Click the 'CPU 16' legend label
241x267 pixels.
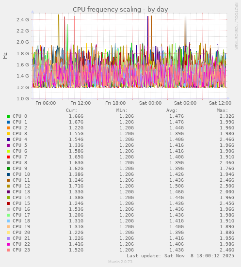coord(21,209)
